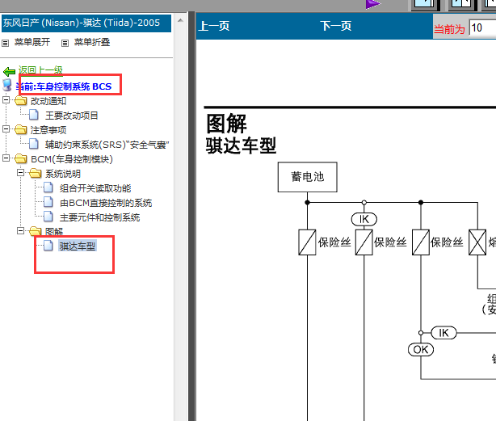Select the 骐达车型 tree entry
496x421 pixels.
[78, 246]
